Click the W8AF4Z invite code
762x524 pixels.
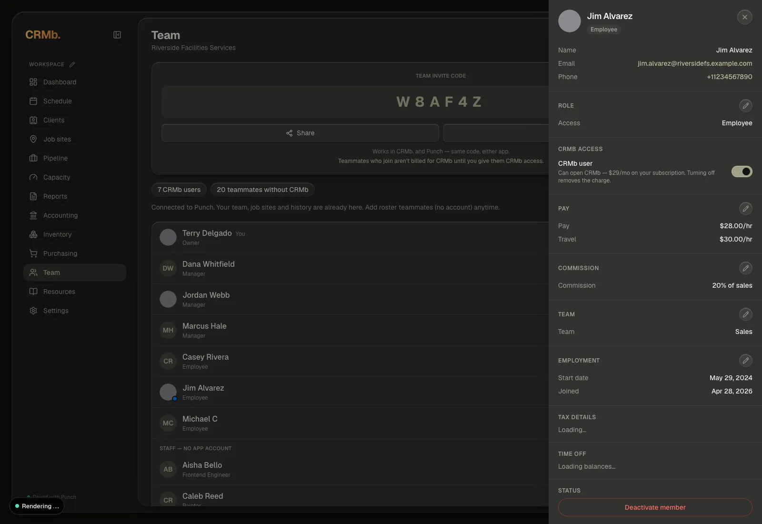click(x=440, y=101)
